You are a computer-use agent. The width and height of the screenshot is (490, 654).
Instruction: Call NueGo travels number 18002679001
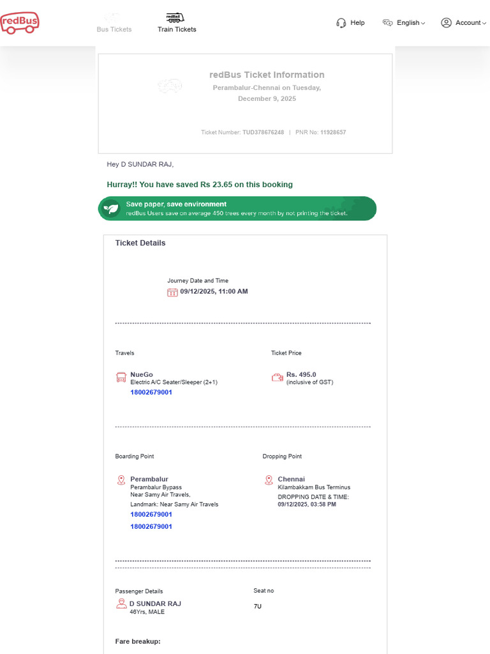151,392
